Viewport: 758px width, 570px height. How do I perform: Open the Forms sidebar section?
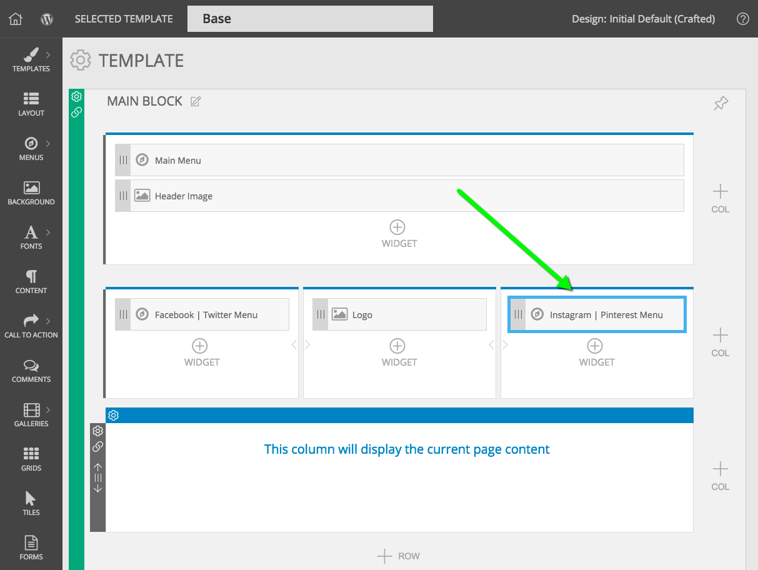pyautogui.click(x=31, y=548)
